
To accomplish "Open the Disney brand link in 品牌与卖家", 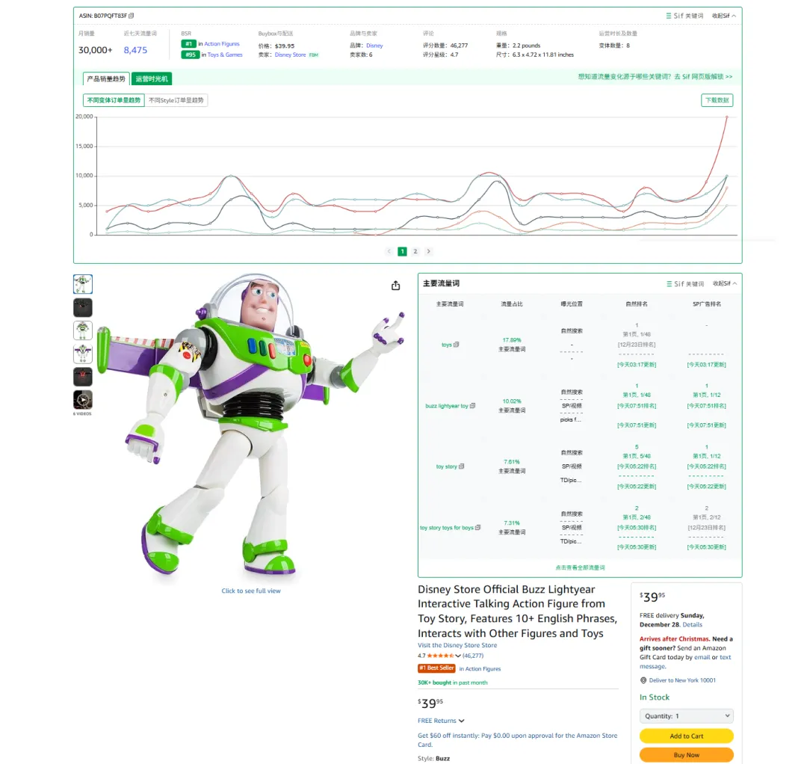I will tap(374, 46).
